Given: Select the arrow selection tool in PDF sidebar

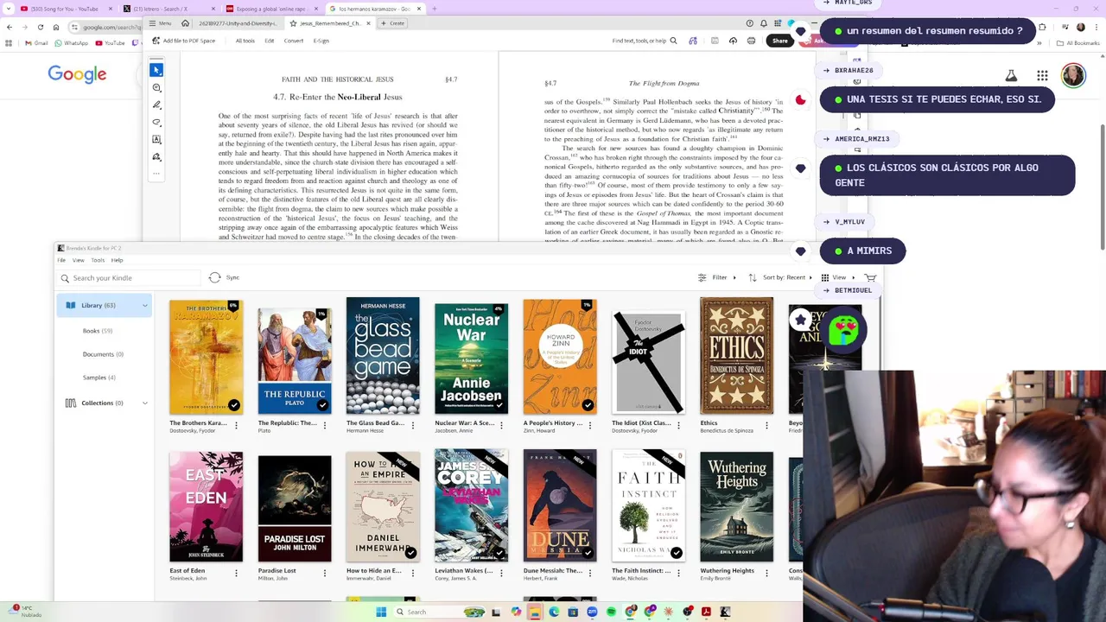Looking at the screenshot, I should (156, 70).
